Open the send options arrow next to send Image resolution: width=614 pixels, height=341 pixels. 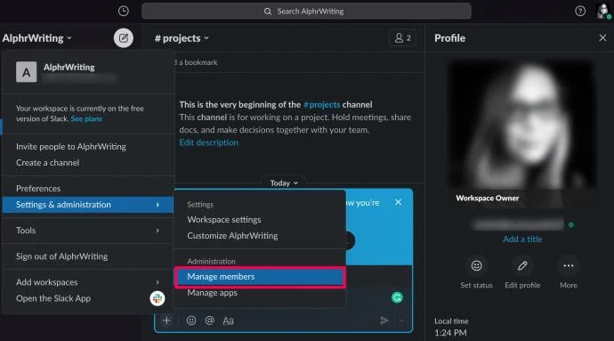click(x=401, y=321)
